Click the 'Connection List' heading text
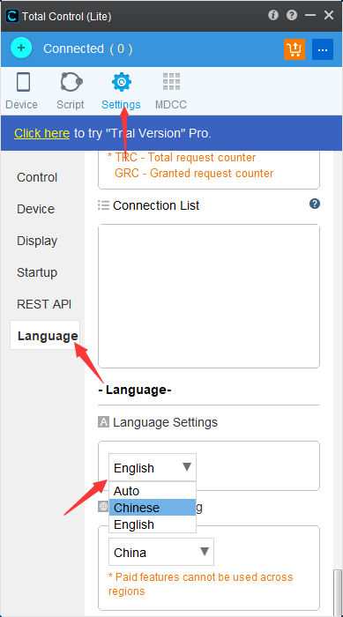Viewport: 343px width, 617px height. 156,205
